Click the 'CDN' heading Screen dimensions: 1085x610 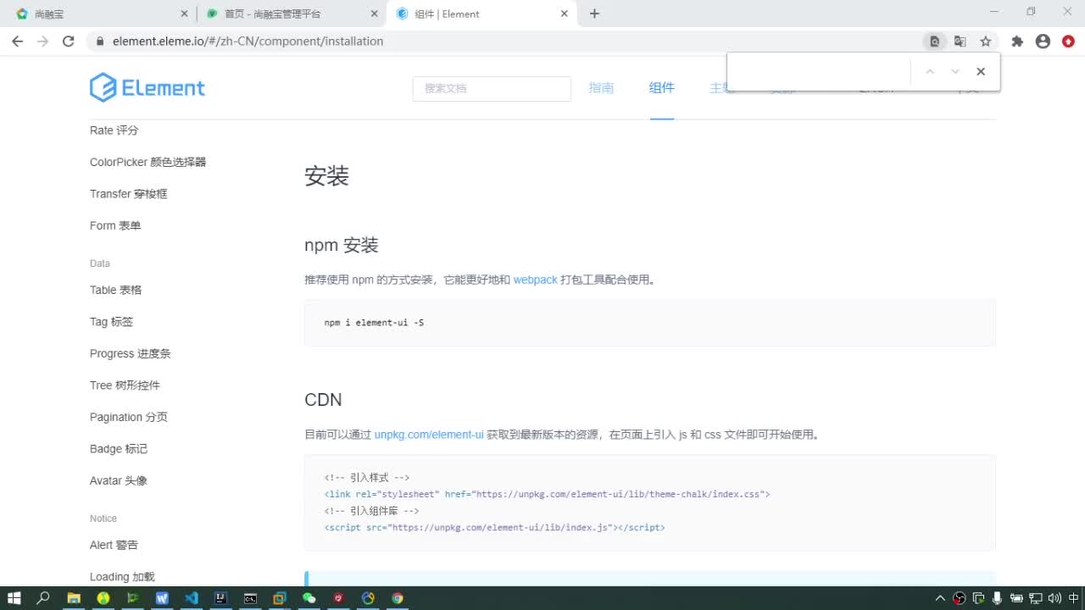[323, 399]
